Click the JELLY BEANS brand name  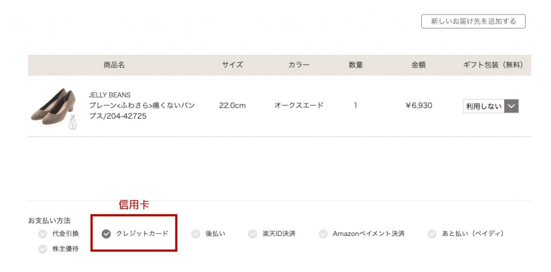110,95
